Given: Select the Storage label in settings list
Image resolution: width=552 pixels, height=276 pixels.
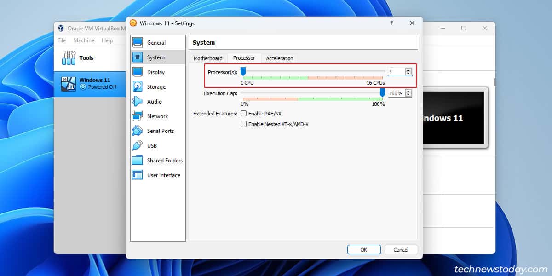Looking at the screenshot, I should click(x=156, y=87).
